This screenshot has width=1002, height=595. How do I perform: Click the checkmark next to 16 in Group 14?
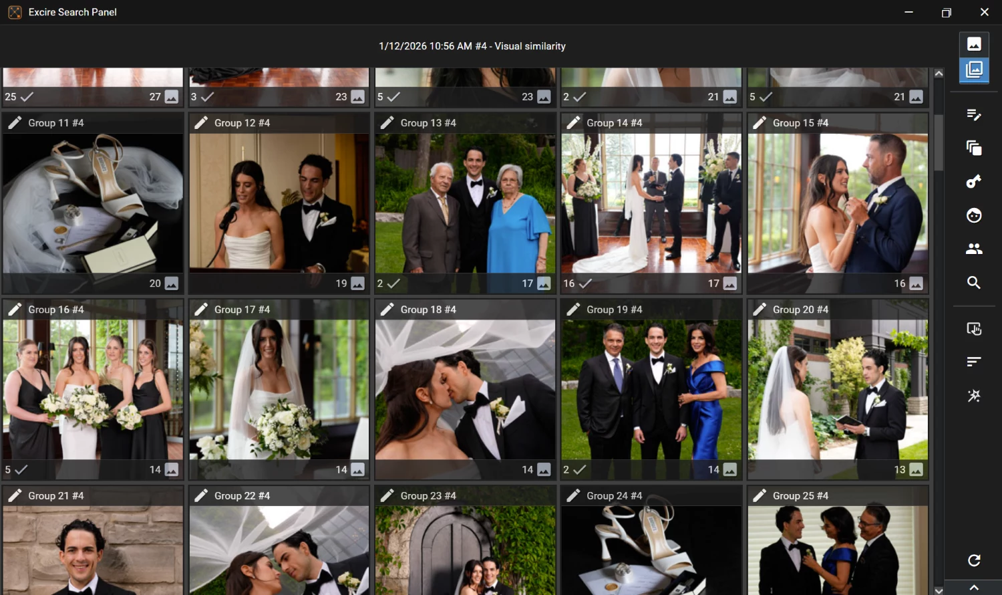[585, 283]
